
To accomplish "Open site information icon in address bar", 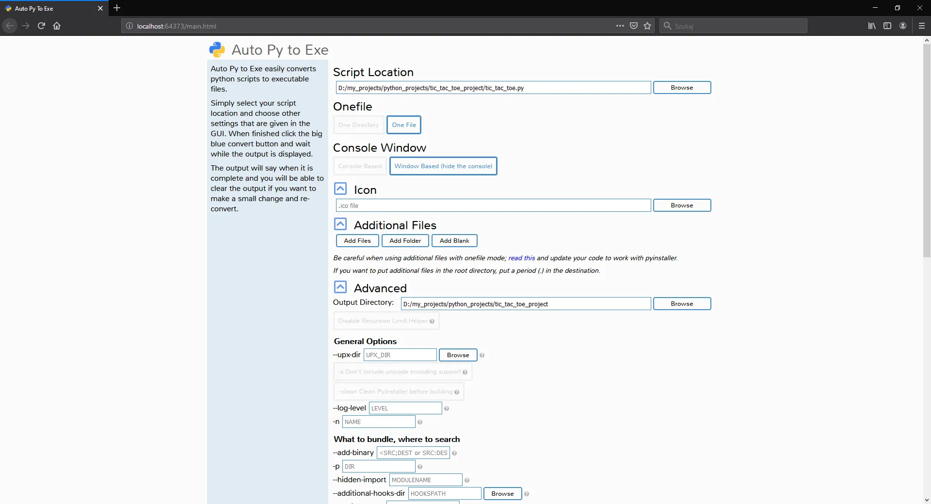I will tap(129, 26).
